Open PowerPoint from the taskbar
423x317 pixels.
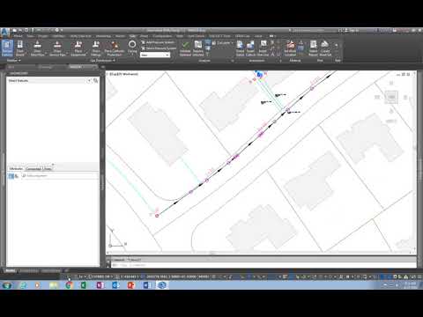click(x=131, y=285)
